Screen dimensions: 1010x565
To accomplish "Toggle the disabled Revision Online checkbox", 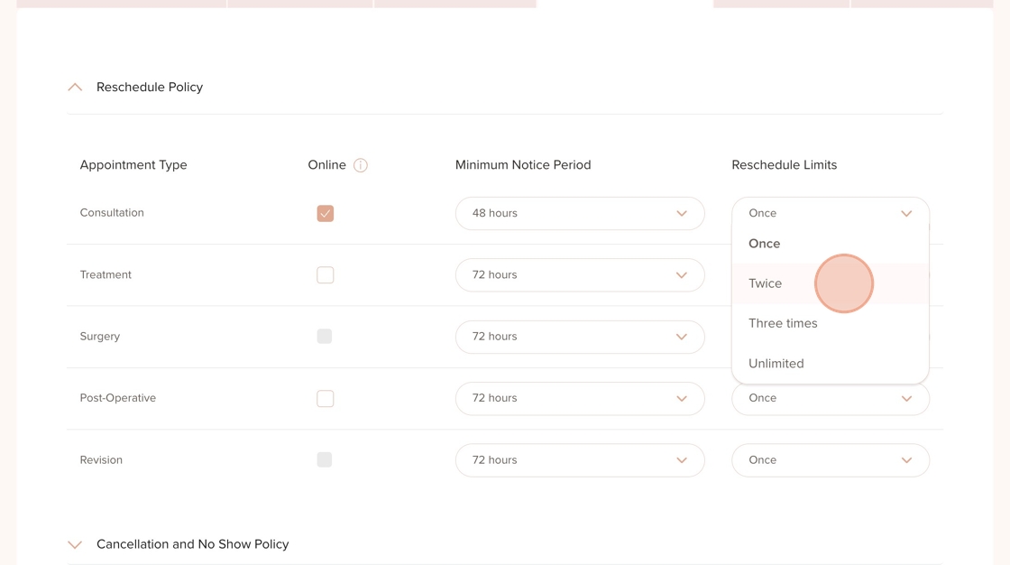I will [325, 460].
